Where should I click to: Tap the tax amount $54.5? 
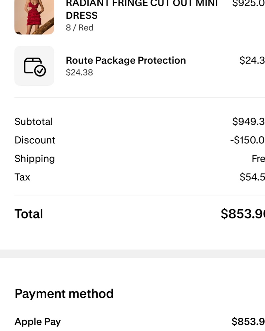click(252, 177)
